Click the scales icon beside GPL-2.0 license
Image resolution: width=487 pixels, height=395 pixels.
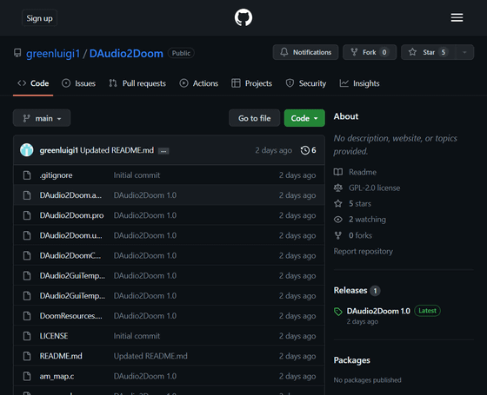click(x=338, y=188)
